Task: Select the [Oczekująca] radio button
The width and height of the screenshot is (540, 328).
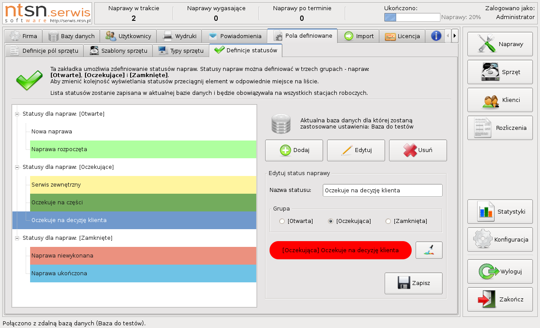Action: (331, 221)
